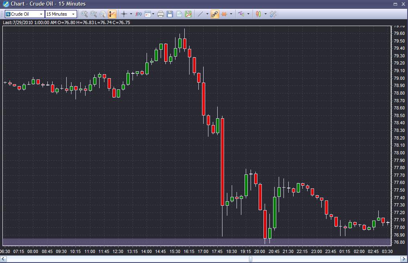Click the 08:00 time axis label
This screenshot has width=408, height=263.
(33, 251)
